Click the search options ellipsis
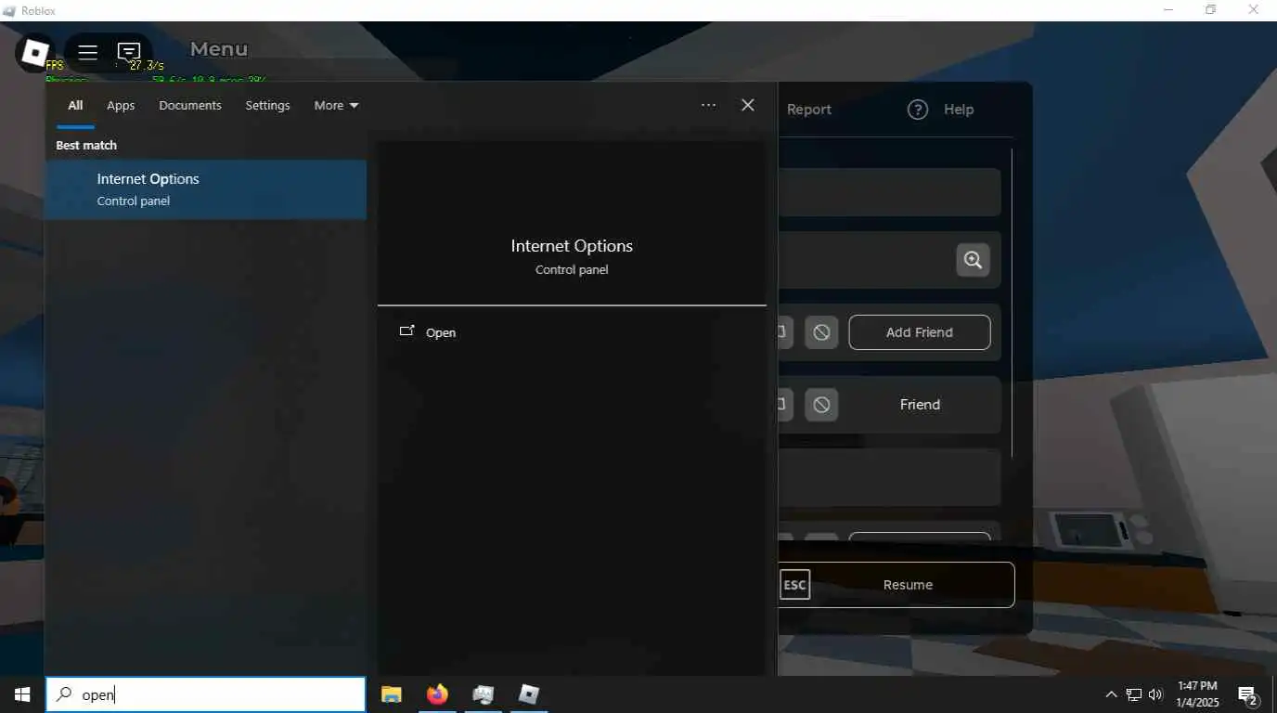Image resolution: width=1277 pixels, height=713 pixels. point(708,105)
